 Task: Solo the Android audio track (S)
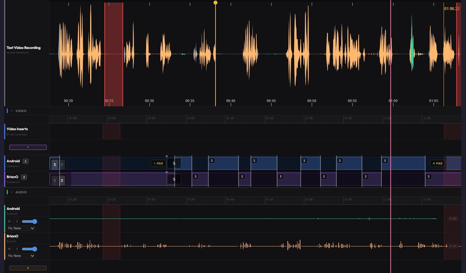click(x=17, y=222)
